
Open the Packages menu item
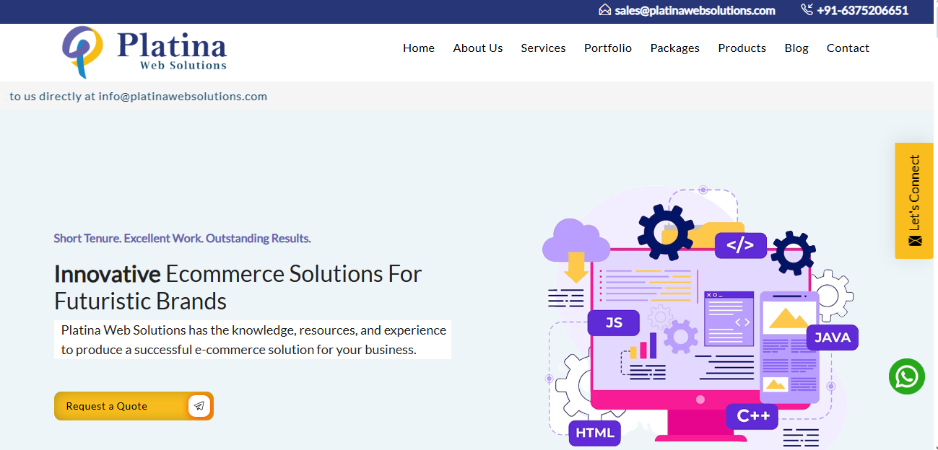[674, 48]
